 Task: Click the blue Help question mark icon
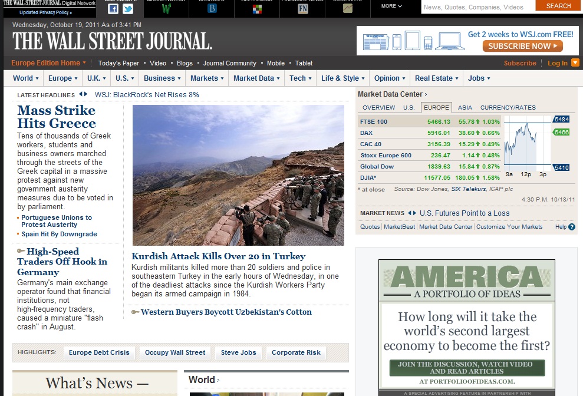coord(572,227)
